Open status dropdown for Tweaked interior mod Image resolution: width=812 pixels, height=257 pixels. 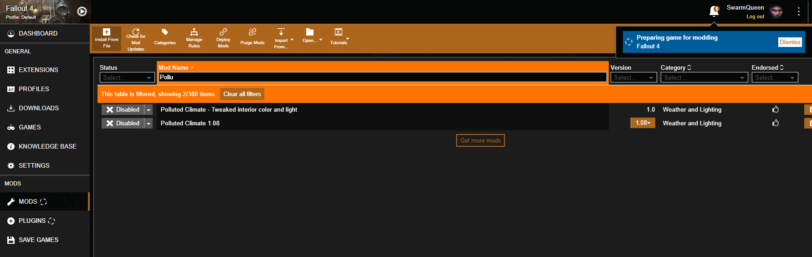point(149,109)
